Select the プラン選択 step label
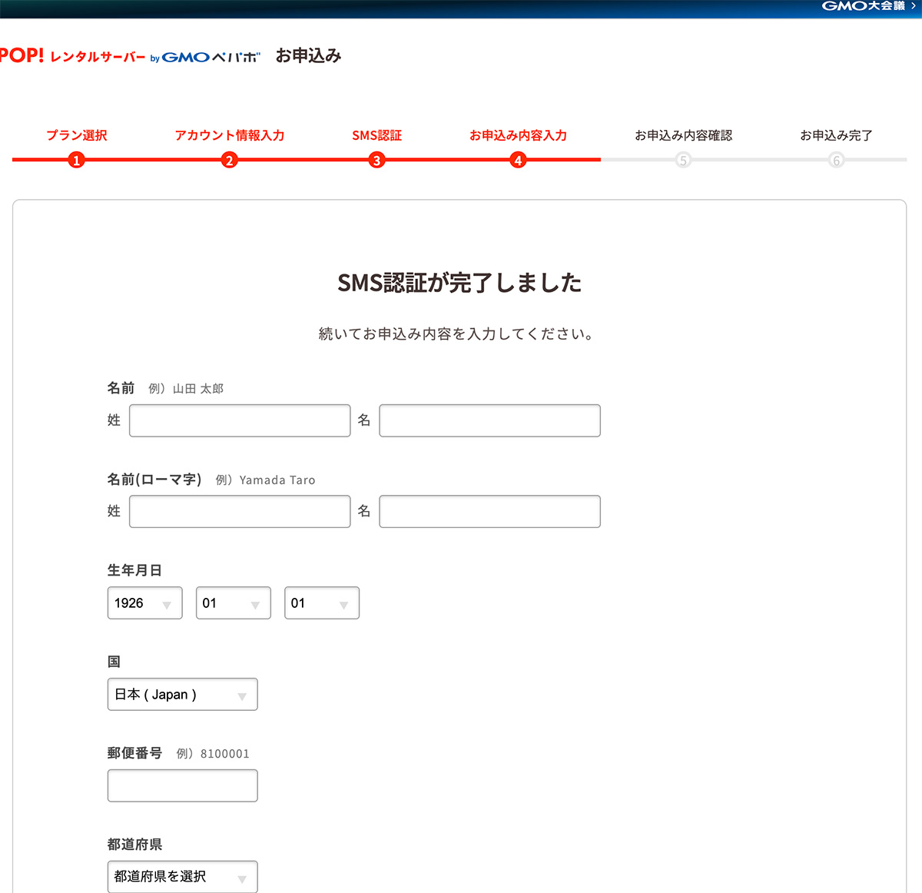922x893 pixels. click(76, 135)
